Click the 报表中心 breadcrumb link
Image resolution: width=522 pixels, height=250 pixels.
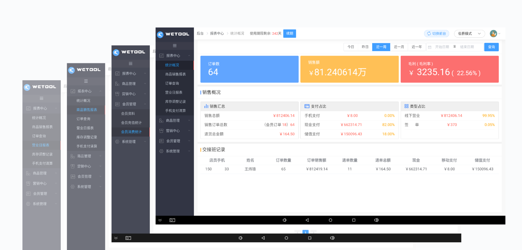point(217,34)
